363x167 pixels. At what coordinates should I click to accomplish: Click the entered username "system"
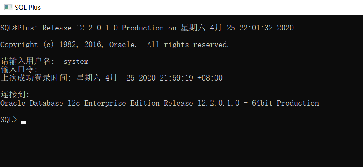click(x=76, y=61)
